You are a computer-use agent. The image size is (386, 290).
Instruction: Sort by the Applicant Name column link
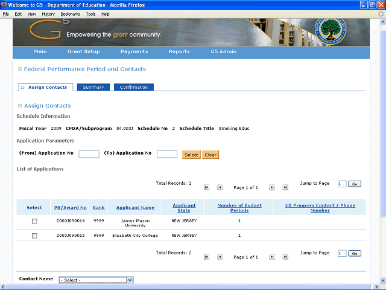(x=135, y=208)
